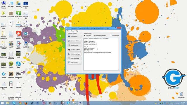Open the Windows Start button

click(x=2, y=103)
